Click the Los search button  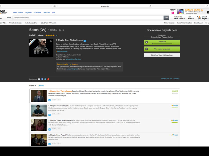pos(166,18)
